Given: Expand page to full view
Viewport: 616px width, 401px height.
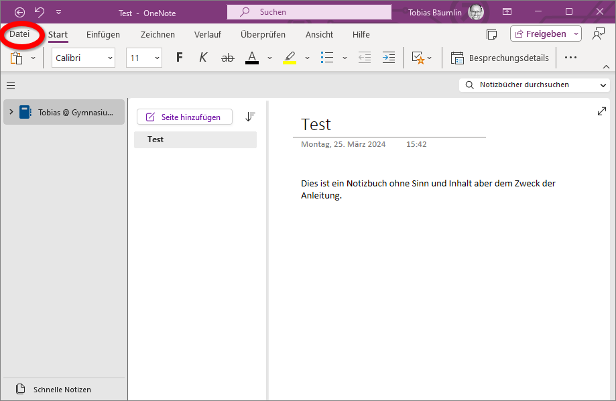Looking at the screenshot, I should [601, 112].
